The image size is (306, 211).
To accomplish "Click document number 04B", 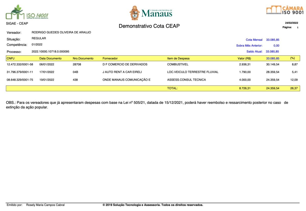I will tap(75, 72).
